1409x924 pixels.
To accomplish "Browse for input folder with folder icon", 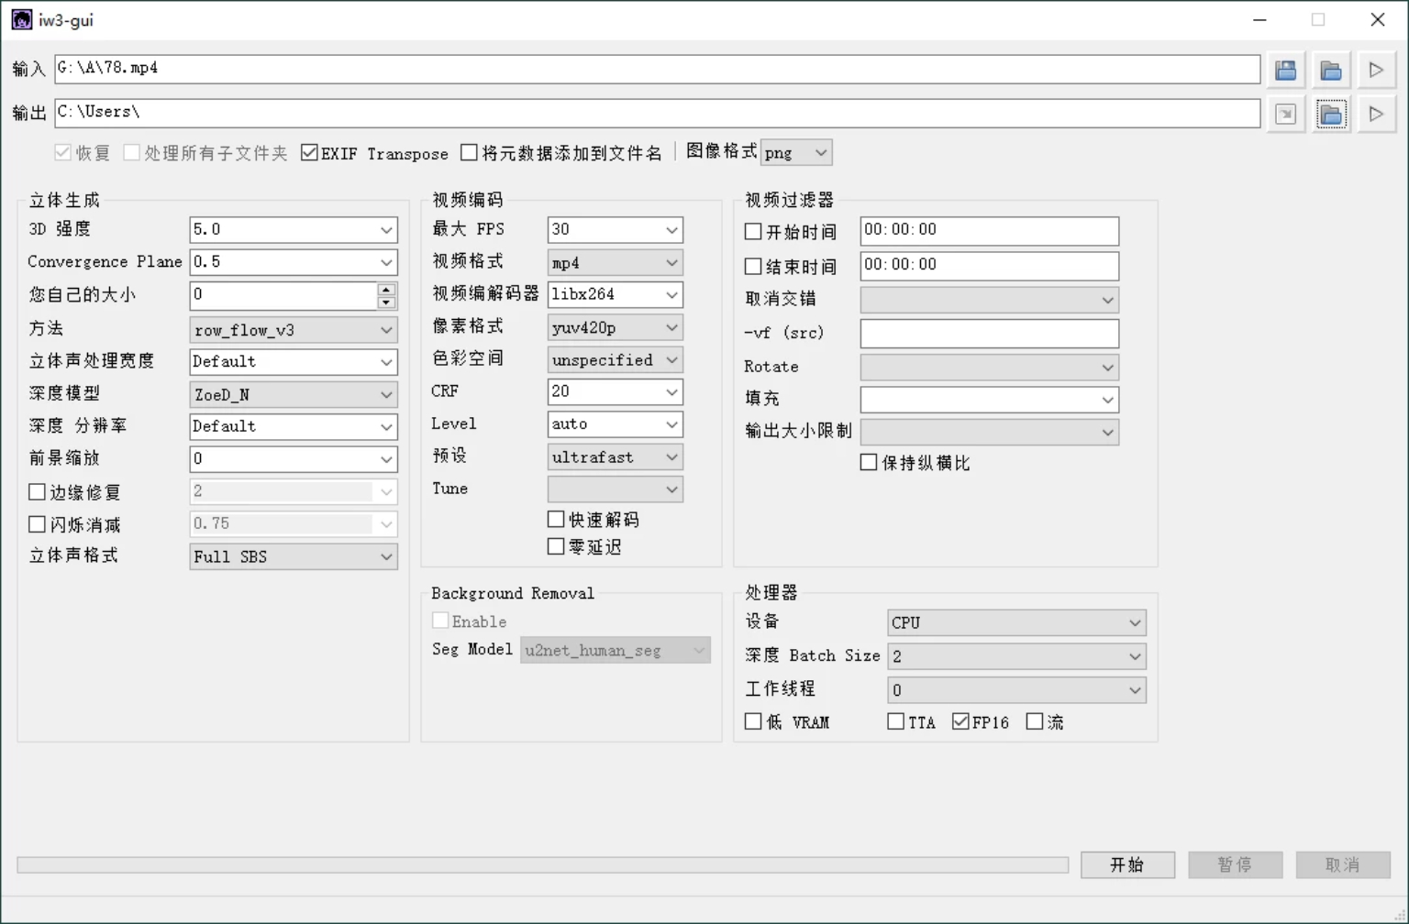I will pos(1331,70).
